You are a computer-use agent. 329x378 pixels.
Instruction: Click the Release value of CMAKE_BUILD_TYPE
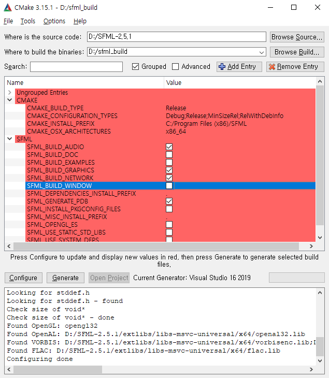tap(176, 108)
